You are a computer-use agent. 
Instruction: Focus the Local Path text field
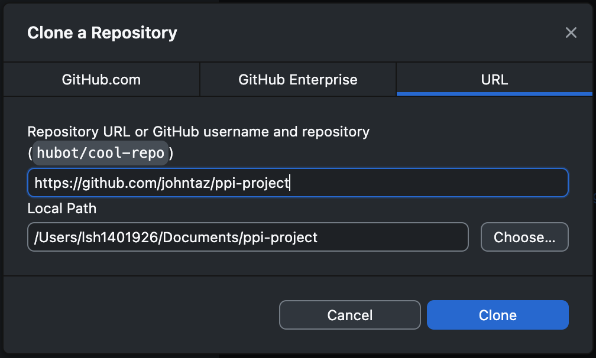247,237
